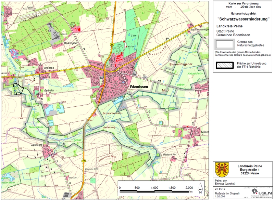
Task: Click the hatched FFH area on the map
Action: pyautogui.click(x=17, y=89)
